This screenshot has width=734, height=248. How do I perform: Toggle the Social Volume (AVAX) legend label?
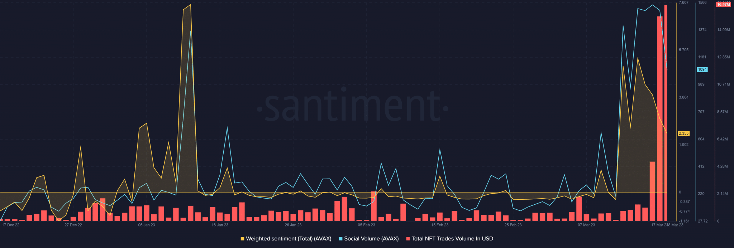[371, 239]
